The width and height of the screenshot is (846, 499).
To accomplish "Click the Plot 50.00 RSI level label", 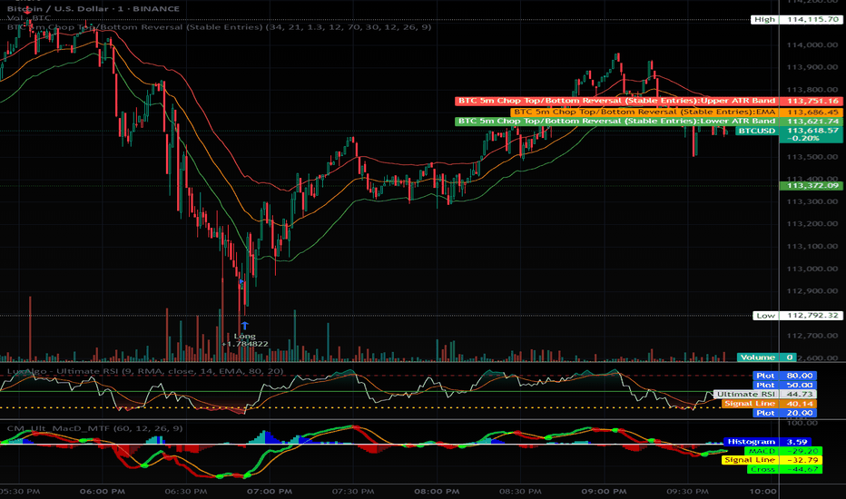I will [x=784, y=386].
